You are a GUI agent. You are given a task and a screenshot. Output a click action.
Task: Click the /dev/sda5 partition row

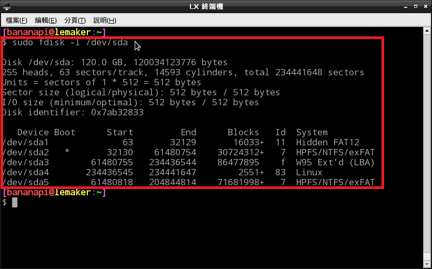pos(188,182)
